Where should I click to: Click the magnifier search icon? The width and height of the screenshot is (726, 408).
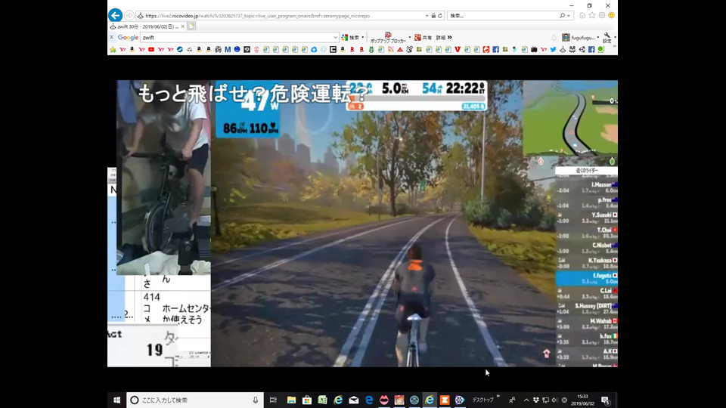click(562, 16)
